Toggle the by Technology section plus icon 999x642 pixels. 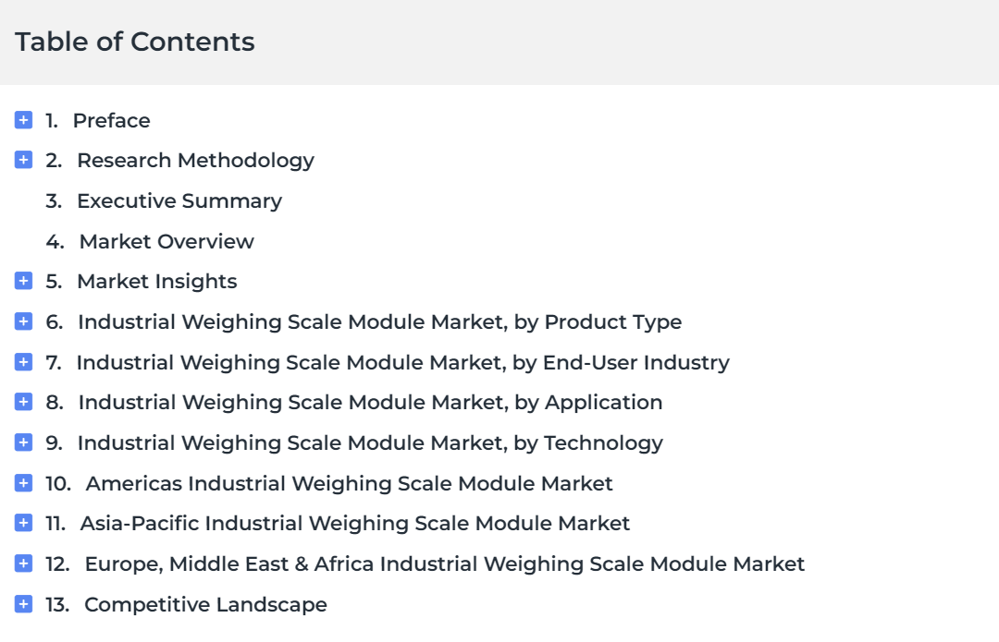pyautogui.click(x=23, y=442)
